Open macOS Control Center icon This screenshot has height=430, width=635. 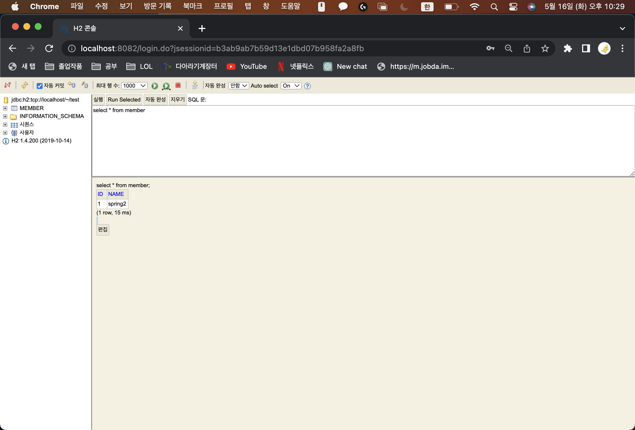coord(513,7)
